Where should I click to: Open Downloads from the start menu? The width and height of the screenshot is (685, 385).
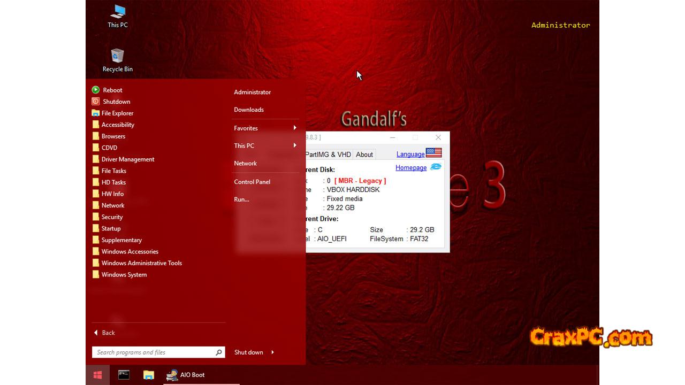(x=249, y=110)
